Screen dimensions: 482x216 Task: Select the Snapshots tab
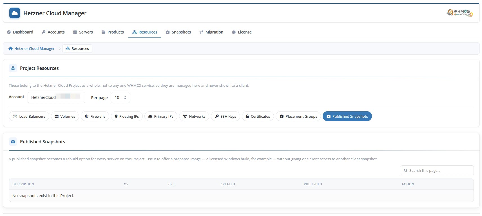pyautogui.click(x=178, y=32)
